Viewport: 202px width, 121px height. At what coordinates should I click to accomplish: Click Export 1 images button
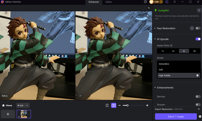(176, 116)
